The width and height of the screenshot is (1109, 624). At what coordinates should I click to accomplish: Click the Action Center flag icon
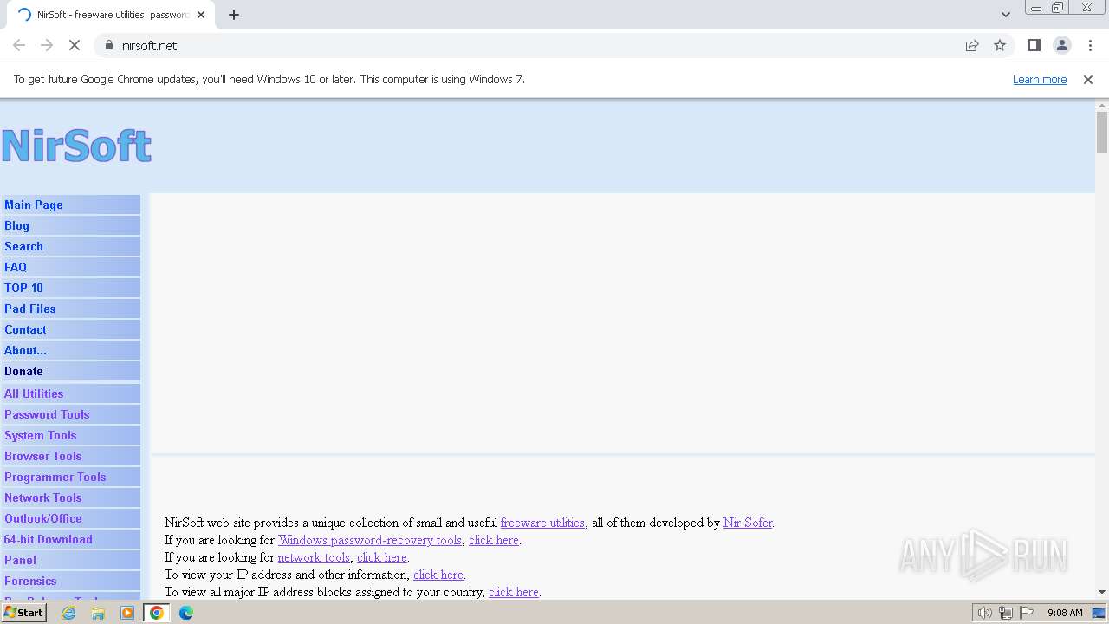tap(1027, 613)
